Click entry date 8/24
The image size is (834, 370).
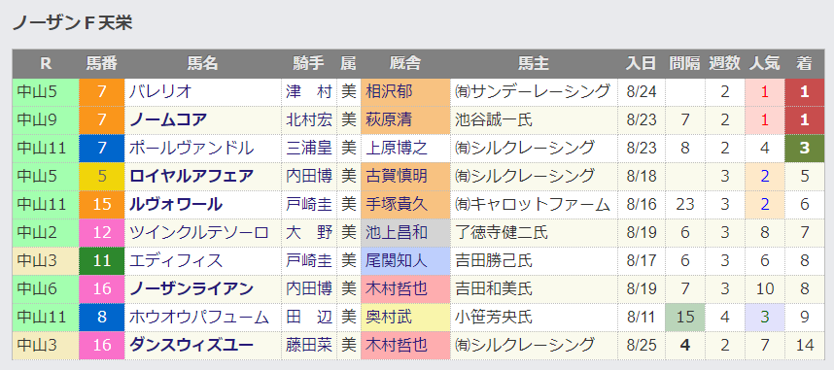coord(642,92)
